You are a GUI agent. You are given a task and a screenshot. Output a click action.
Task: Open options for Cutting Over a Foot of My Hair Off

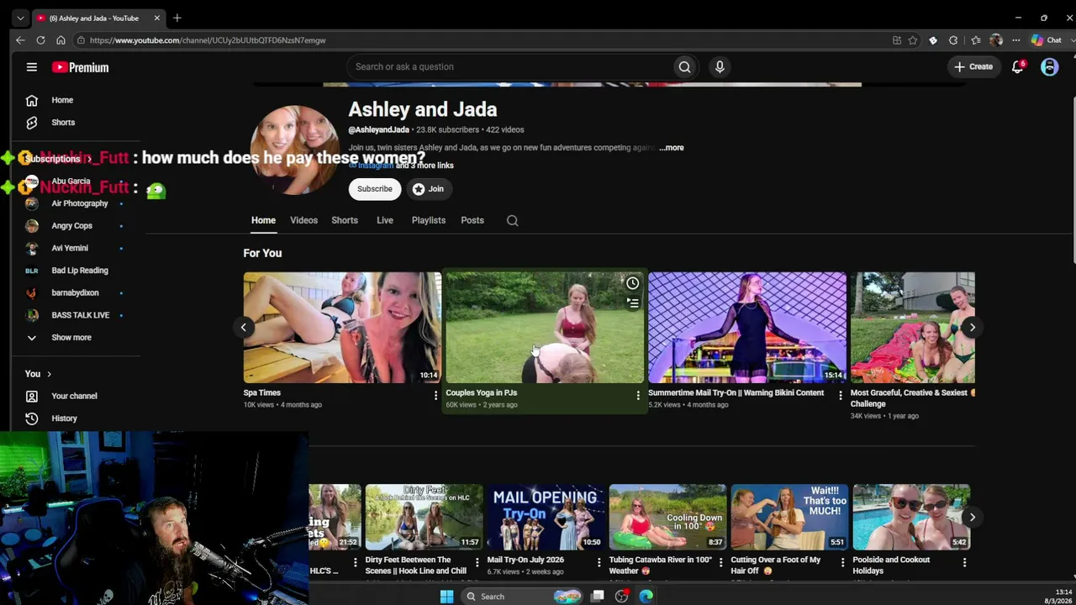coord(842,562)
